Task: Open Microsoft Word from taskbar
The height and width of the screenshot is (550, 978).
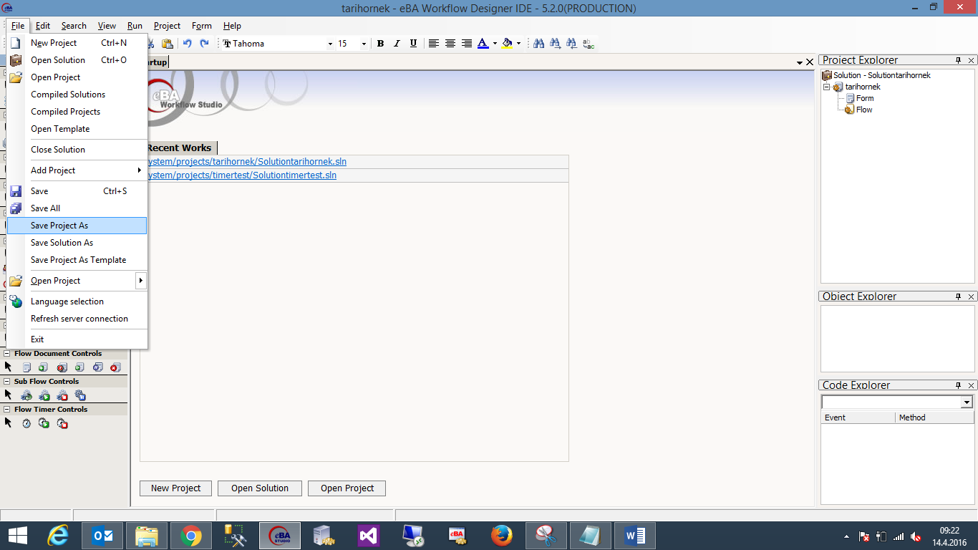Action: coord(634,536)
